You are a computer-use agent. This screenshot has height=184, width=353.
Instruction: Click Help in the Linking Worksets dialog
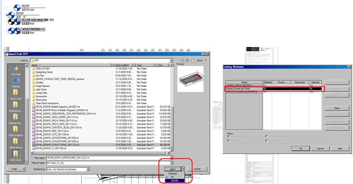tap(340, 149)
